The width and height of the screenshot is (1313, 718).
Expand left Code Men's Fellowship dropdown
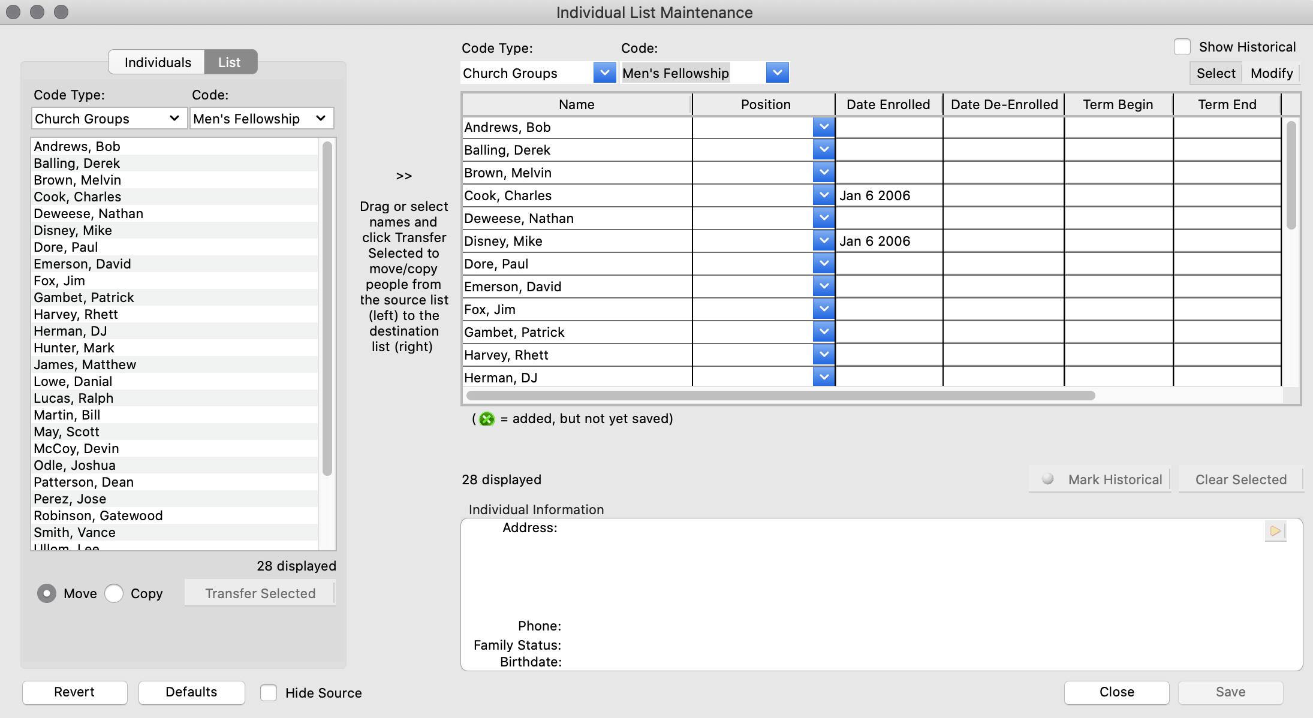pos(261,119)
